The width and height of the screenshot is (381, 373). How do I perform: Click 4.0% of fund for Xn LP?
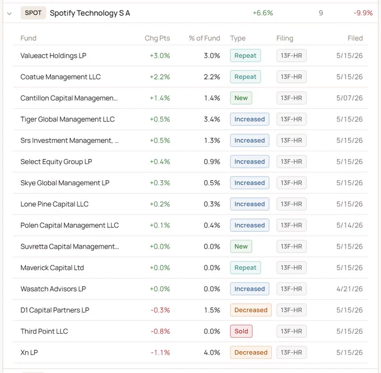click(x=212, y=352)
